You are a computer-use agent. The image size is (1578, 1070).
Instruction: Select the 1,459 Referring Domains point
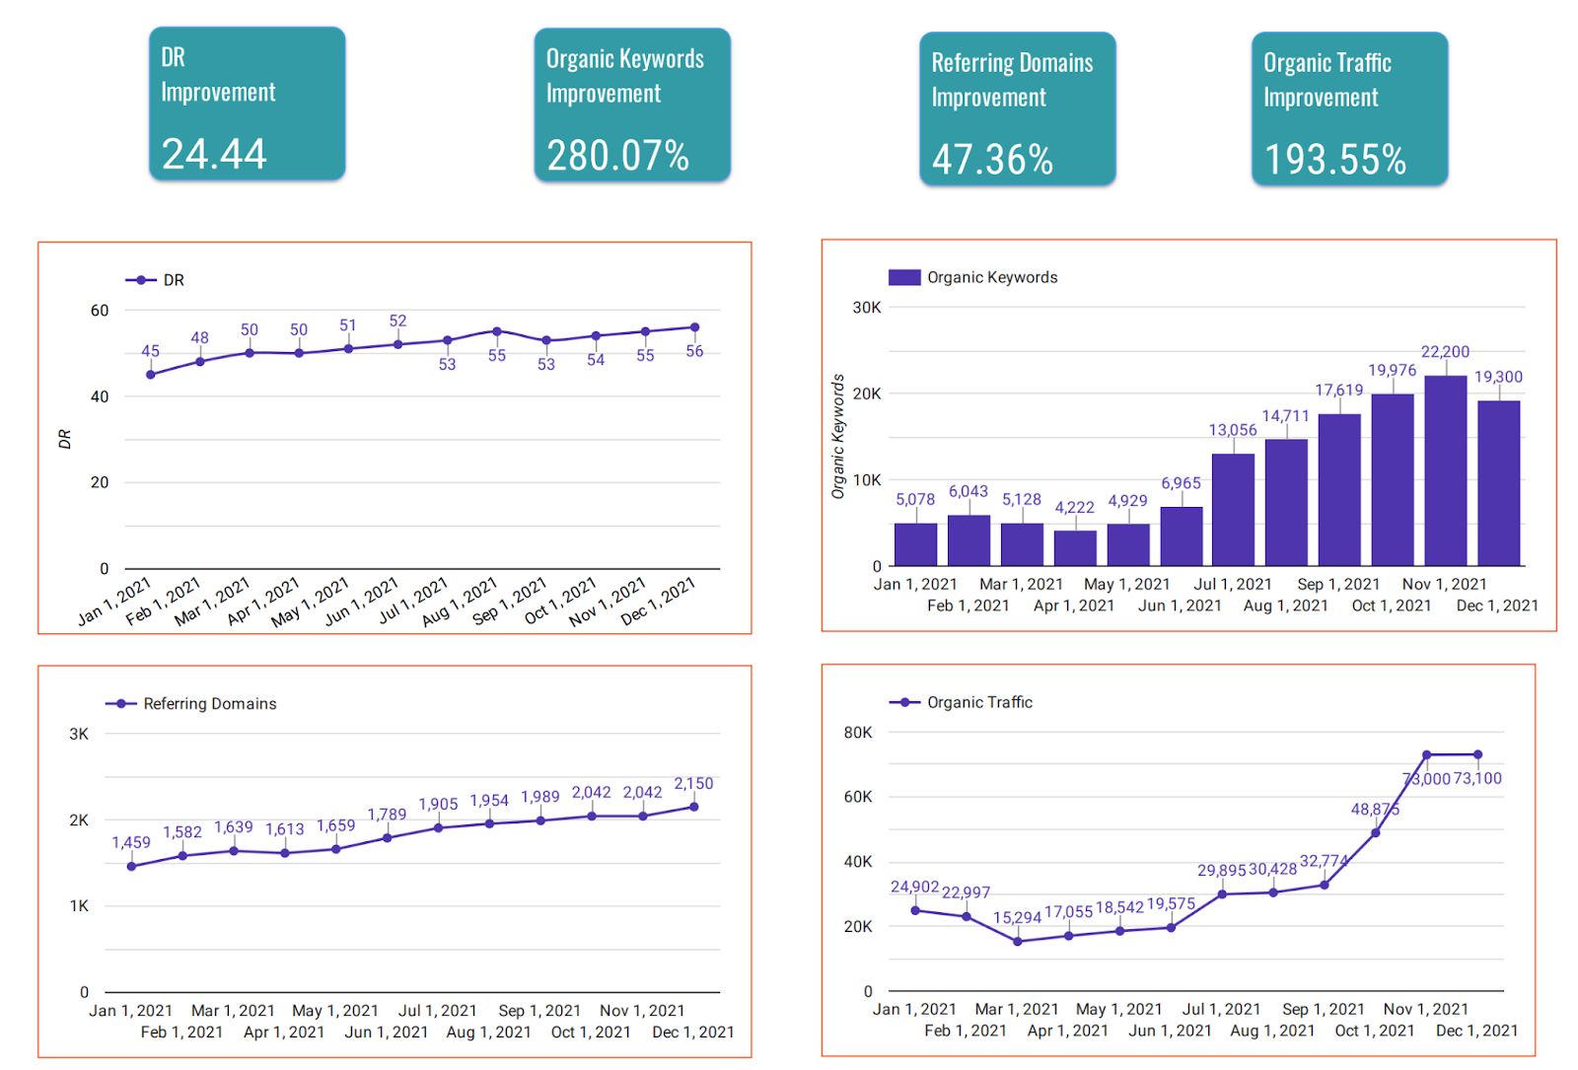point(132,866)
